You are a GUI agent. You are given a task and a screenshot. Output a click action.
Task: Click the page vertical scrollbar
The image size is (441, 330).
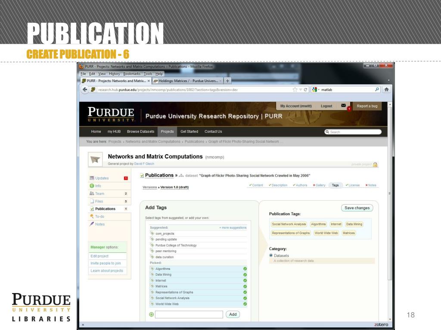pos(390,194)
